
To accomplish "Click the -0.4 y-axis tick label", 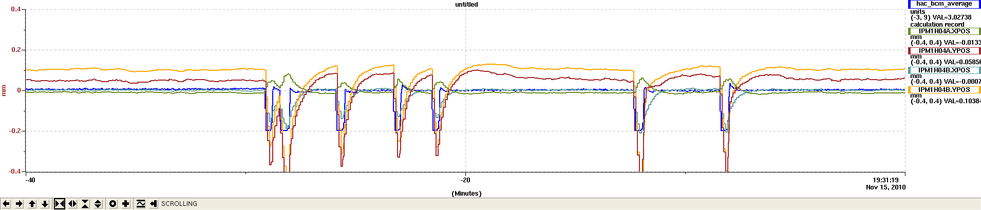I will click(x=15, y=171).
